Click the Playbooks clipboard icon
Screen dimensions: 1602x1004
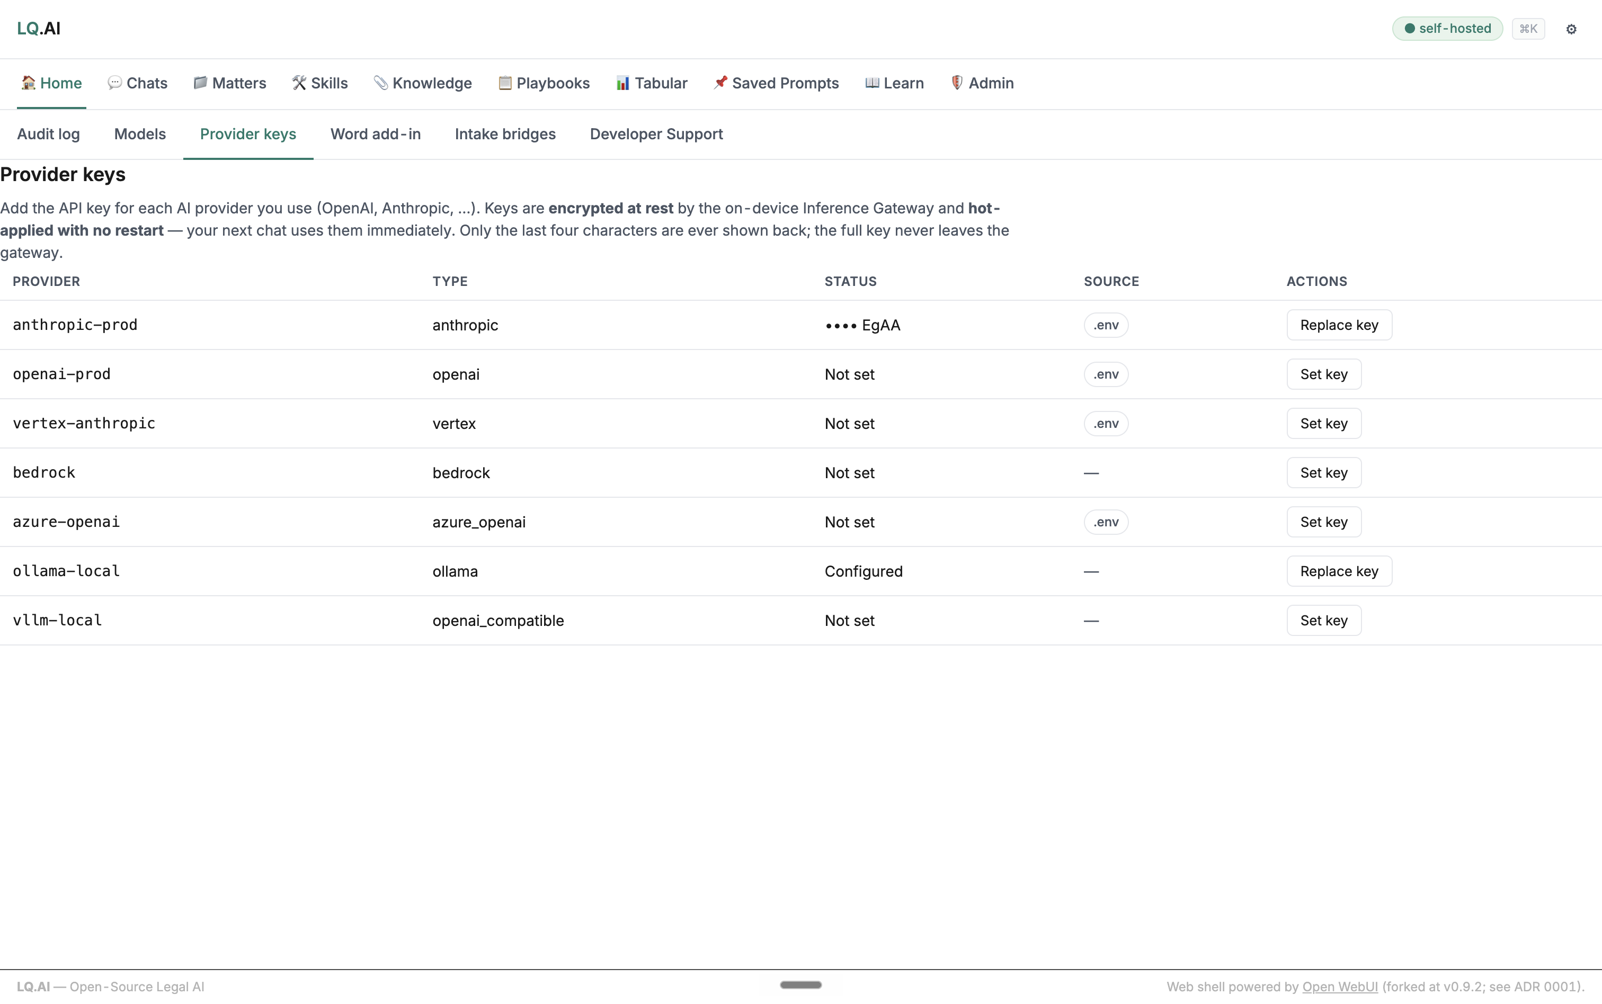(505, 82)
